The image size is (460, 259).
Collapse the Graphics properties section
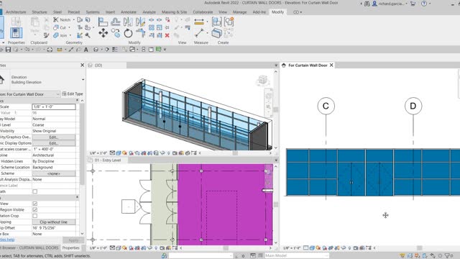78,101
